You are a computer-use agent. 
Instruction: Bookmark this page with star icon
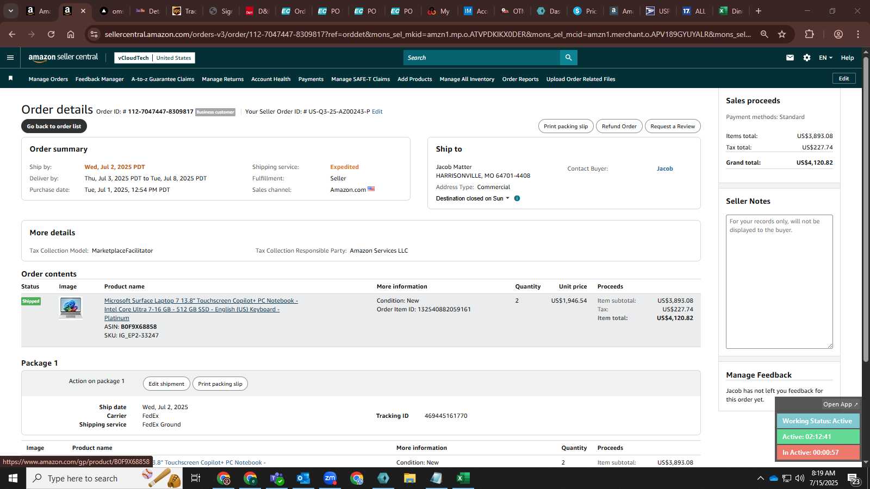coord(782,34)
